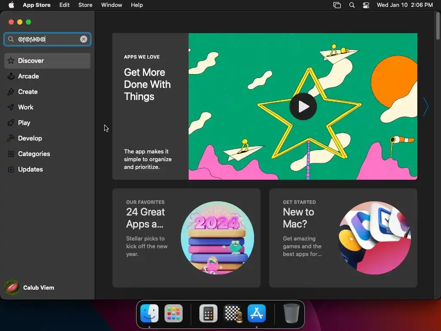Screen dimensions: 441x331
Task: Open 24 Great Apps card
Action: pos(186,238)
